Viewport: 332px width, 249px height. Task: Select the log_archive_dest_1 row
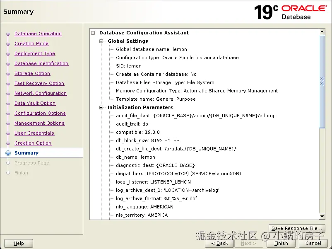(x=168, y=190)
